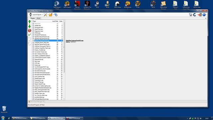This screenshot has width=213, height=120.
Task: Select the WetandCold.esp row
Action: pyautogui.click(x=48, y=59)
